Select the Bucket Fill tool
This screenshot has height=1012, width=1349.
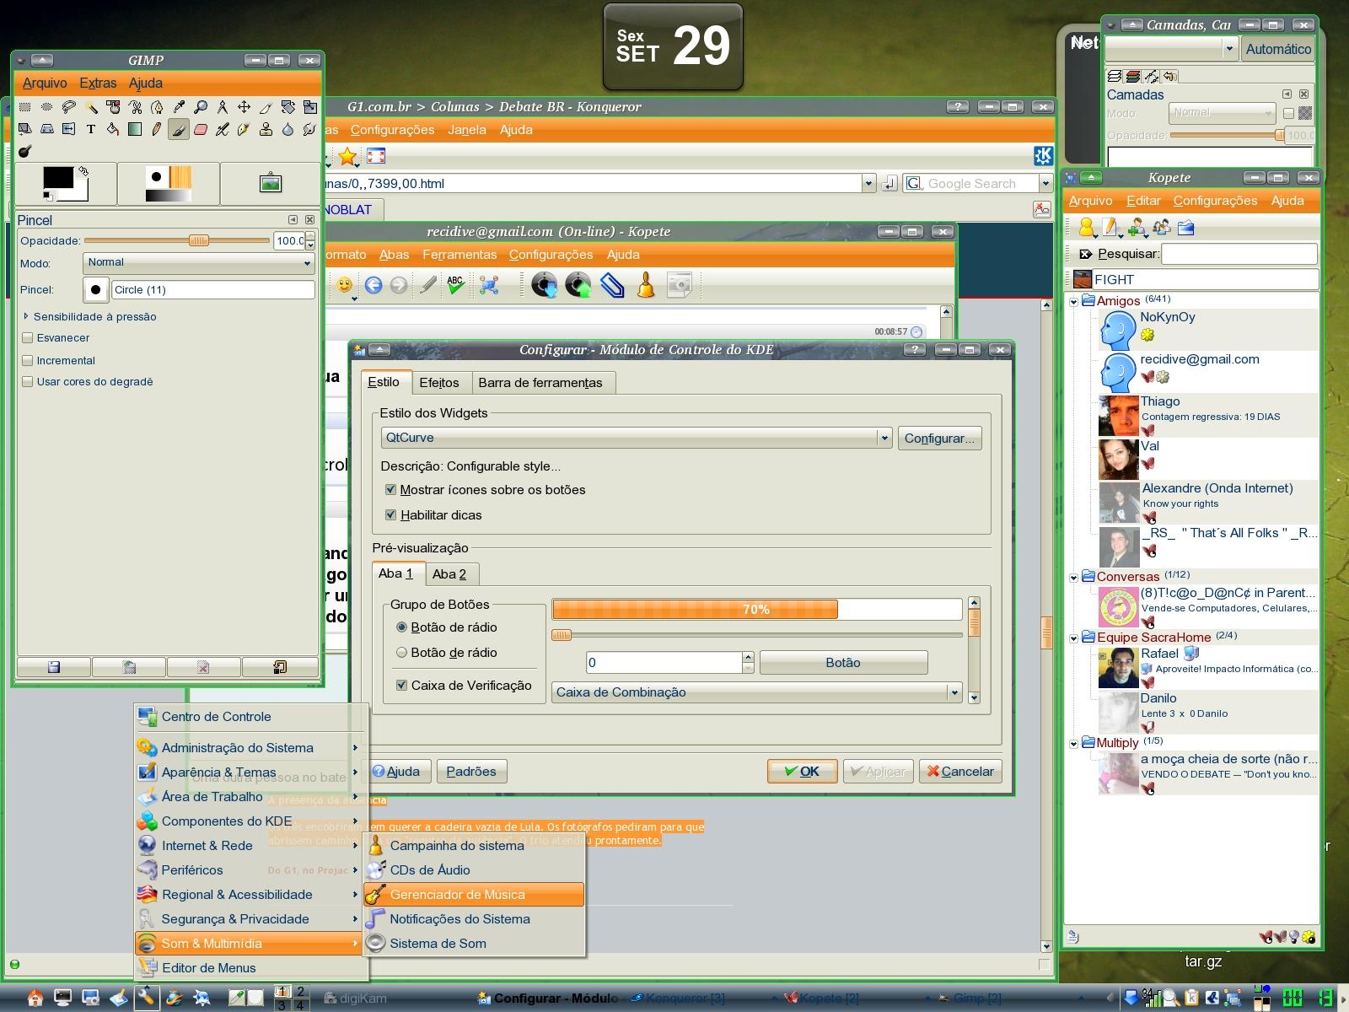click(113, 129)
